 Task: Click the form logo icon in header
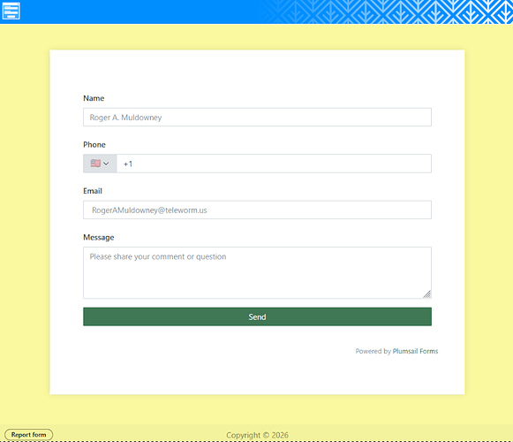point(11,11)
